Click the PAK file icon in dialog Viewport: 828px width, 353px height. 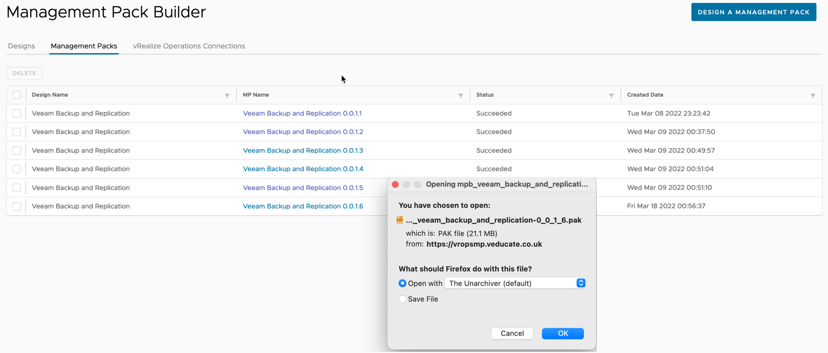click(x=400, y=220)
